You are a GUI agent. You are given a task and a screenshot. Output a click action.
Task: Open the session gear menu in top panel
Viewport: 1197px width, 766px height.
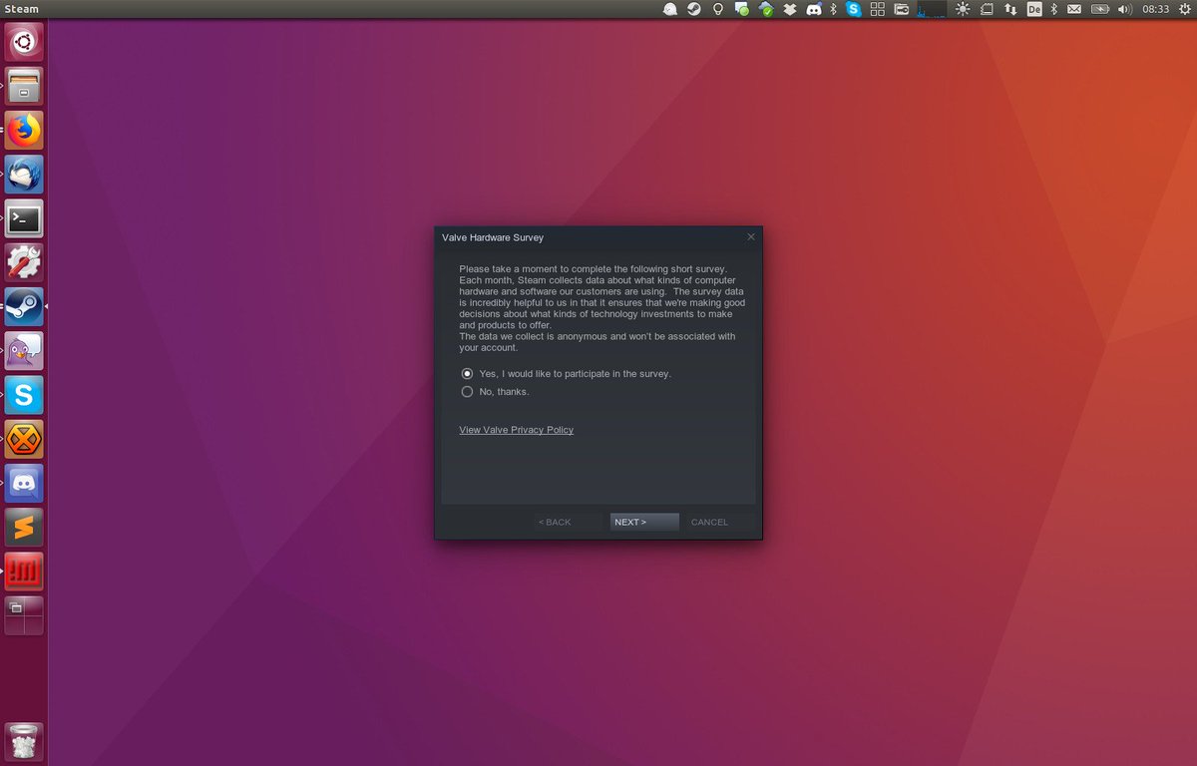click(1183, 9)
